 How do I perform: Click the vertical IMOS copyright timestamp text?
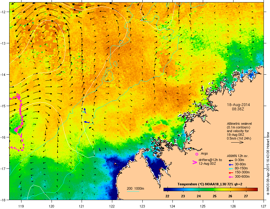(x=268, y=164)
